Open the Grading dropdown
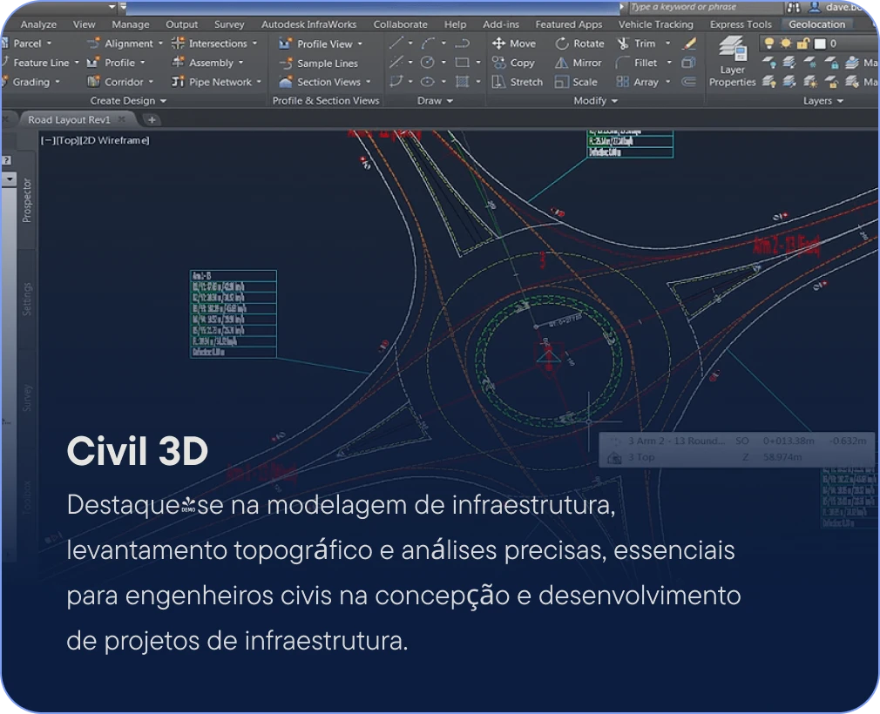The height and width of the screenshot is (714, 880). click(x=58, y=82)
